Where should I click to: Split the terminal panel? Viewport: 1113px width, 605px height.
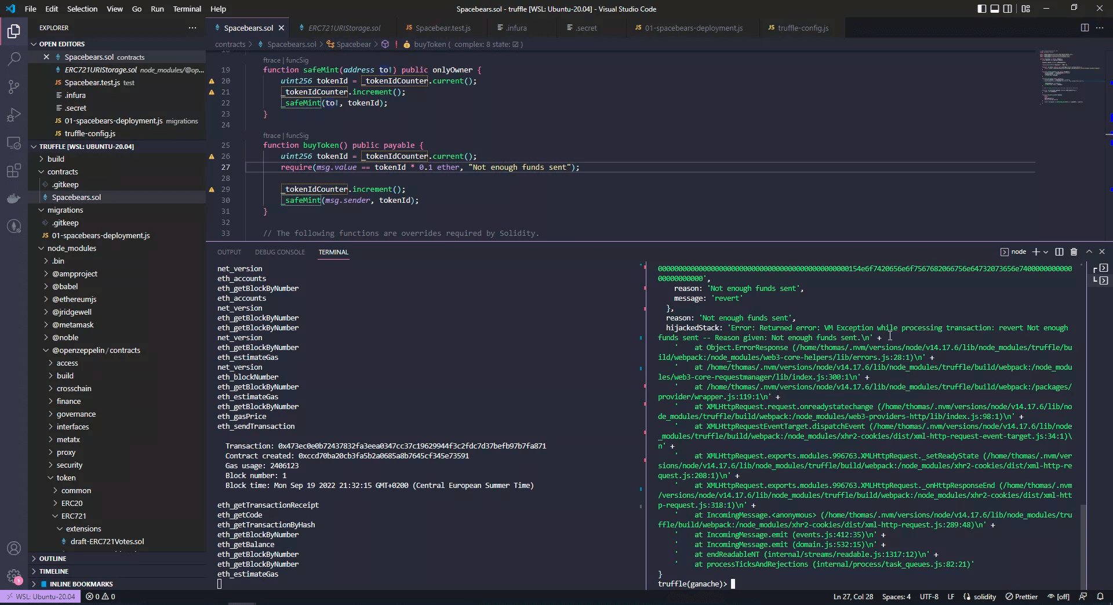click(1059, 252)
